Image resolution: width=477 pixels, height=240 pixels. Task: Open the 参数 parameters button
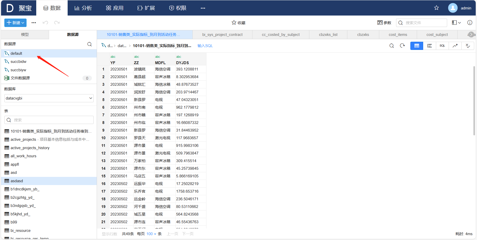pos(384,23)
